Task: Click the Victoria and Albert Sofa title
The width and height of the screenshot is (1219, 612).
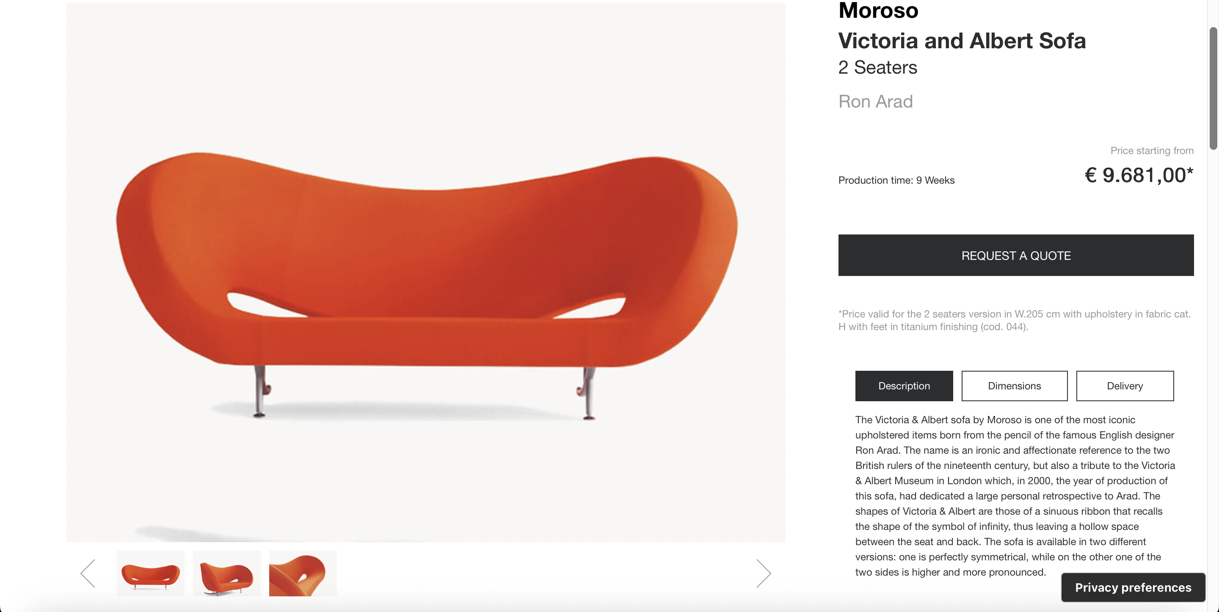Action: click(x=962, y=41)
